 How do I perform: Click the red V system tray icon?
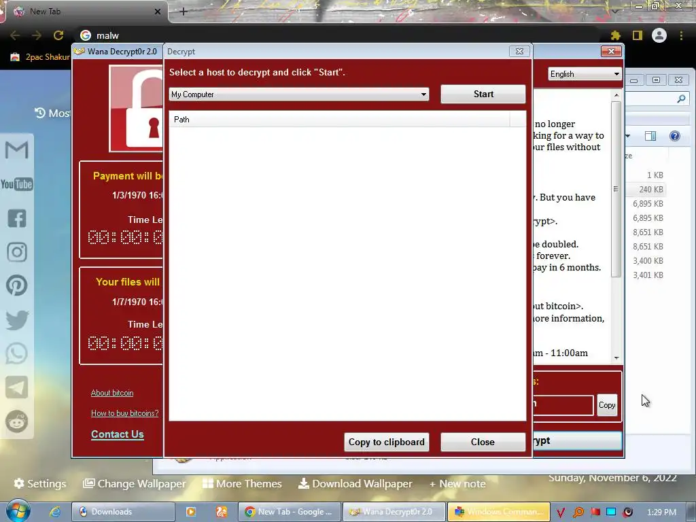click(x=561, y=512)
